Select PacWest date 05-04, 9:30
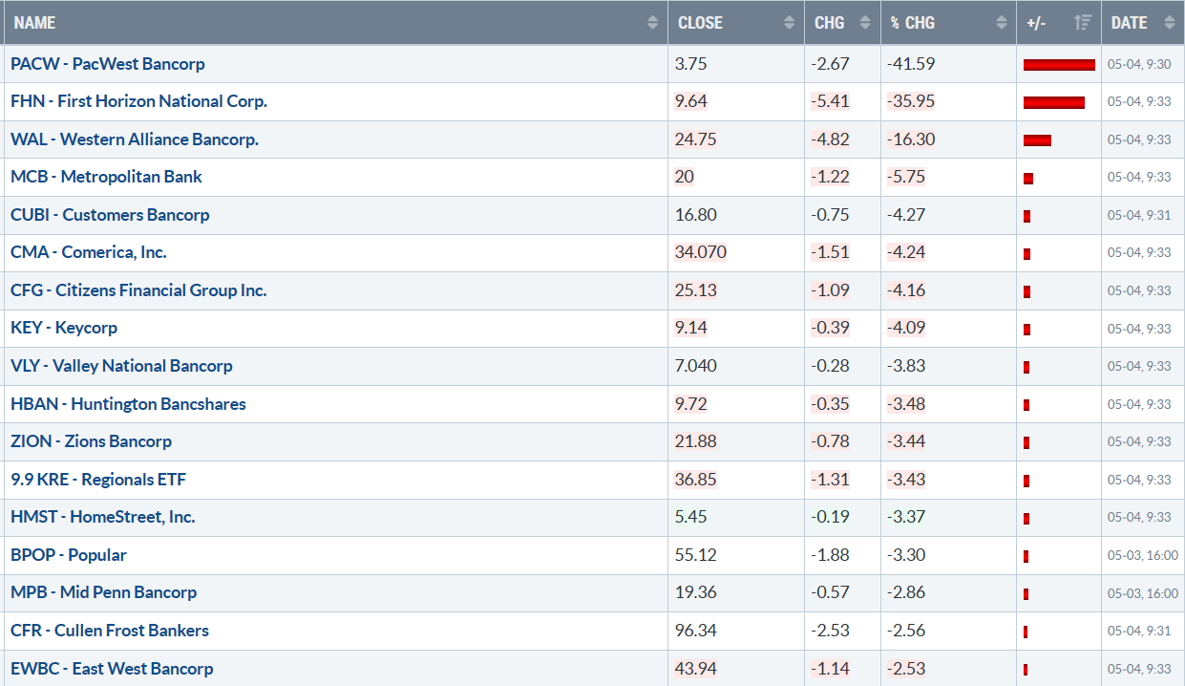 [x=1139, y=64]
